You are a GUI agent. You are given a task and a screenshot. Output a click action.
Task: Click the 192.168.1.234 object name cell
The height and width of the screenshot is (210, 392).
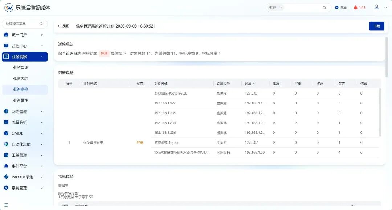point(165,123)
